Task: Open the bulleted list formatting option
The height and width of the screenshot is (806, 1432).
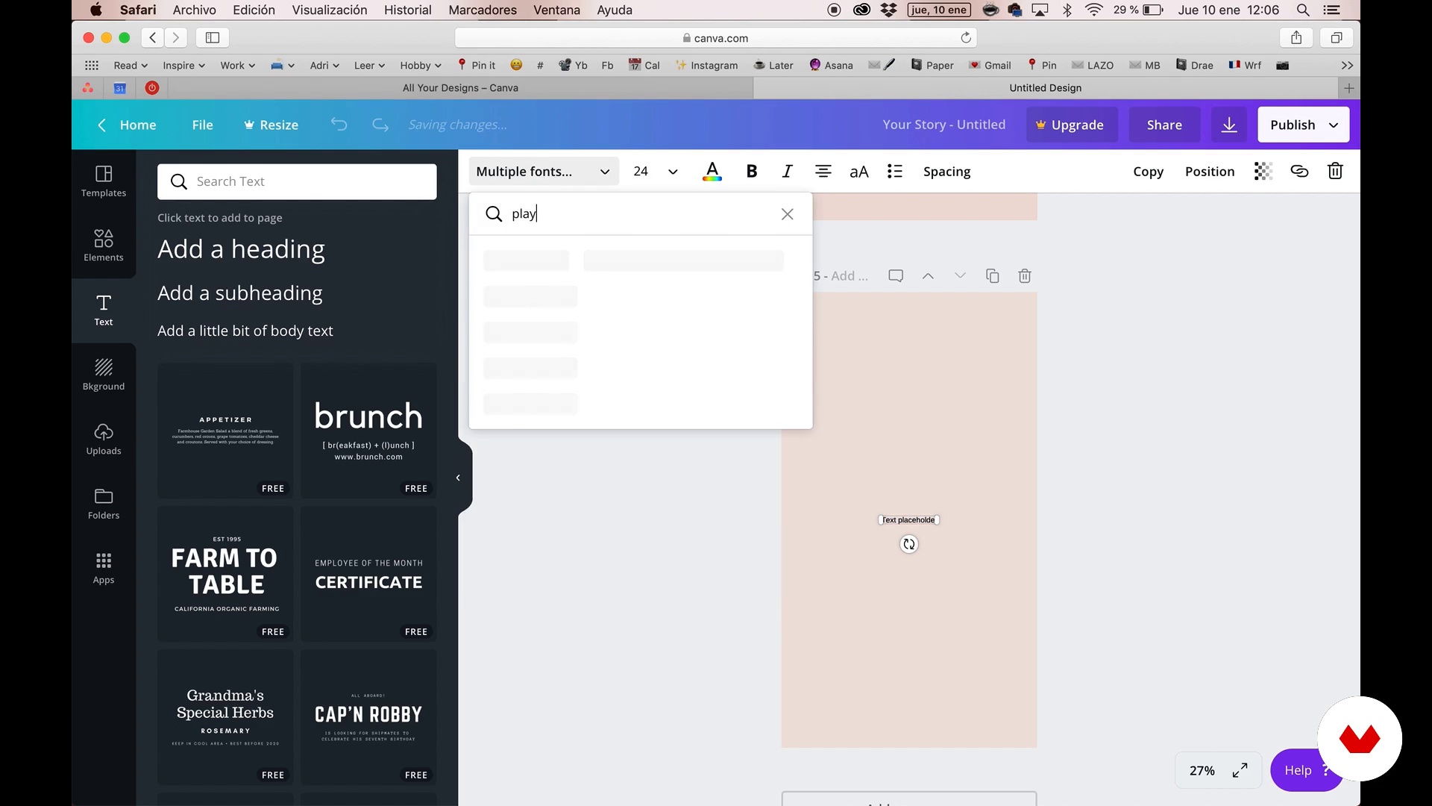Action: [x=894, y=172]
